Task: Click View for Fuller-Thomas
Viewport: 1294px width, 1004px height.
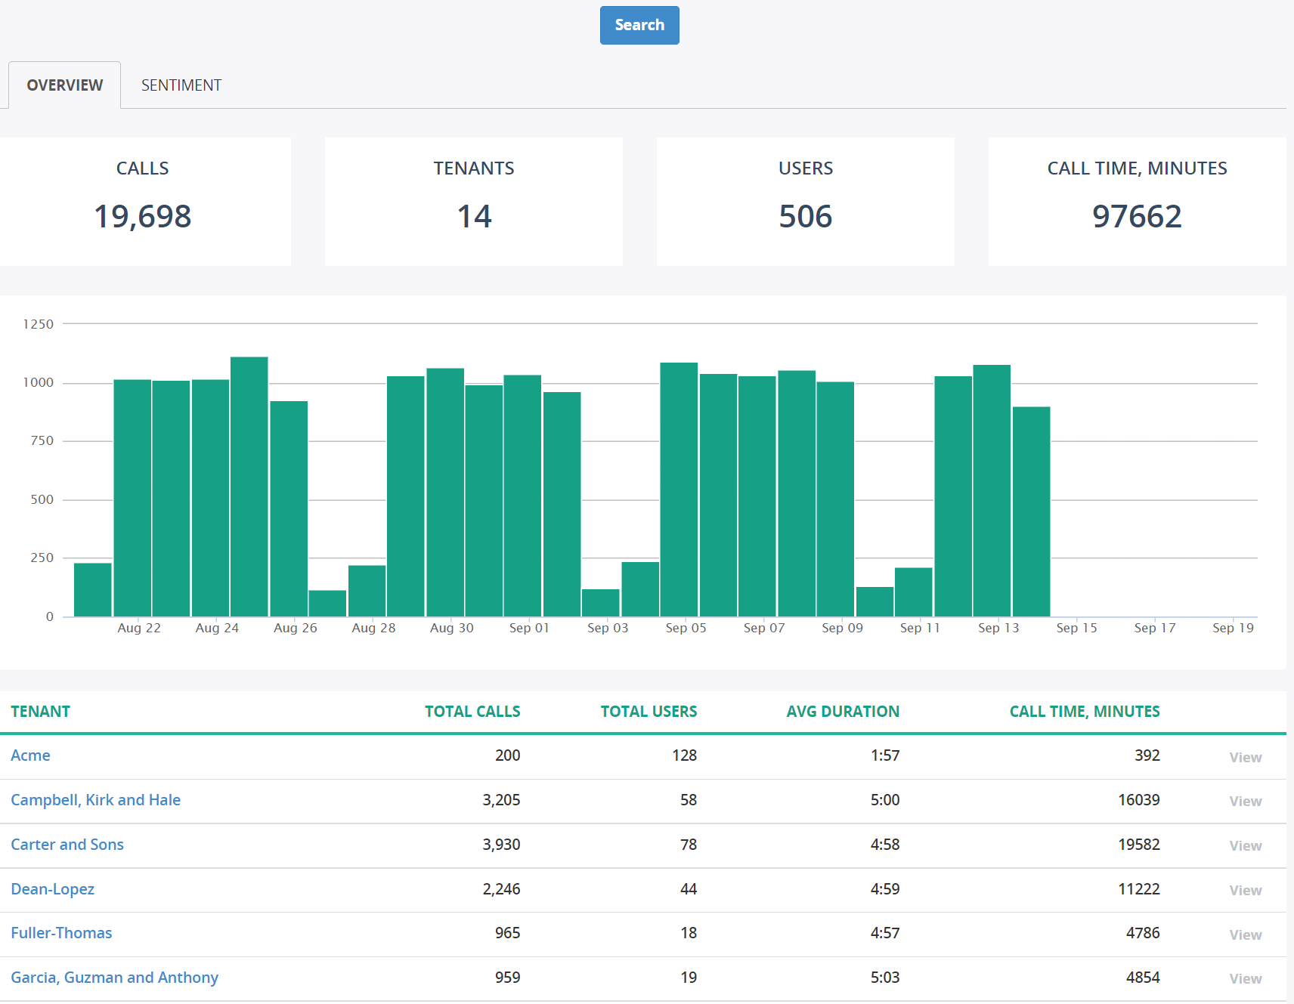Action: click(1245, 934)
